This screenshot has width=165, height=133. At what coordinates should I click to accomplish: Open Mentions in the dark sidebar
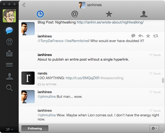(x=9, y=42)
